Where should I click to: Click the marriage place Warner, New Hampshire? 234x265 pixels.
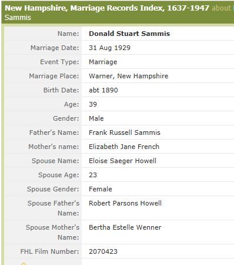point(129,76)
